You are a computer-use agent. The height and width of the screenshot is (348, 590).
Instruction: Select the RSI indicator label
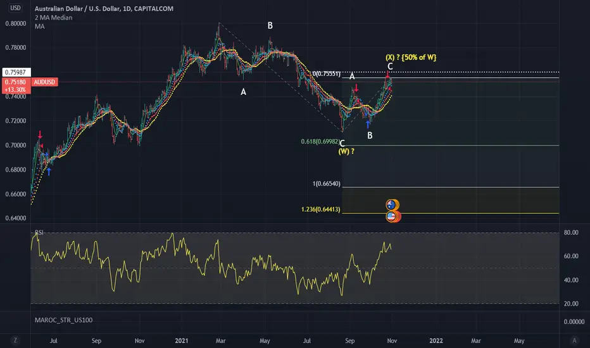pyautogui.click(x=39, y=232)
